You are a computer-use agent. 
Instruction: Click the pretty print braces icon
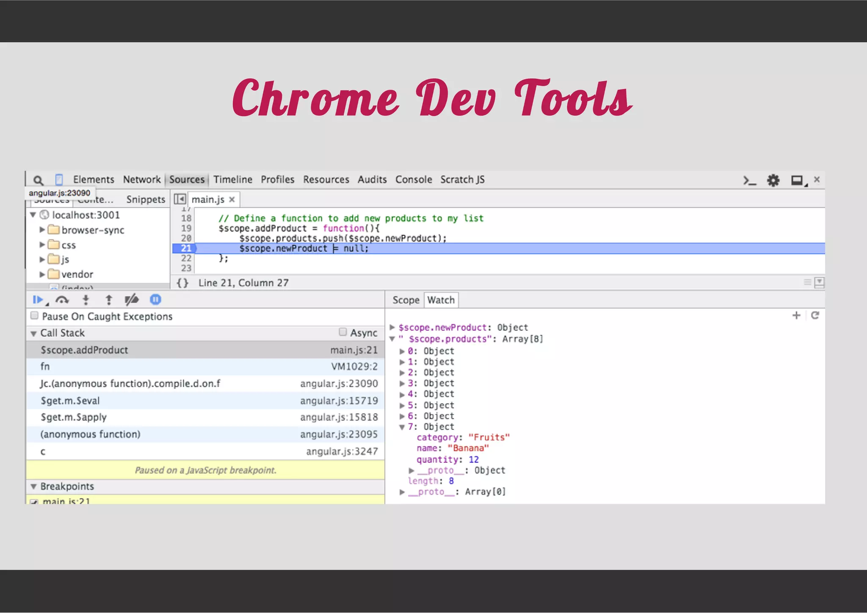point(182,283)
